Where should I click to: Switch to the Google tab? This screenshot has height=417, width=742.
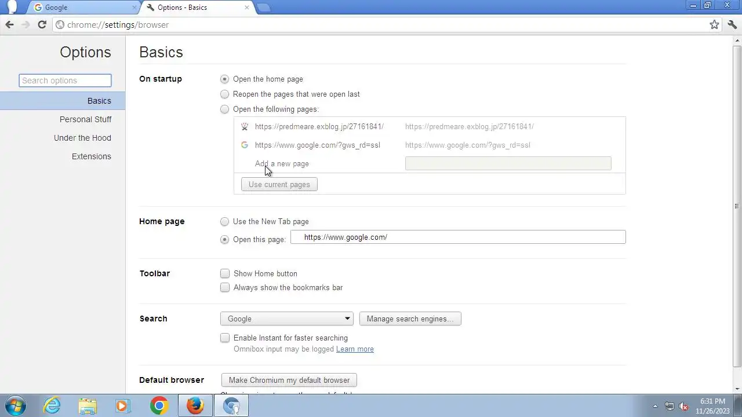[85, 8]
